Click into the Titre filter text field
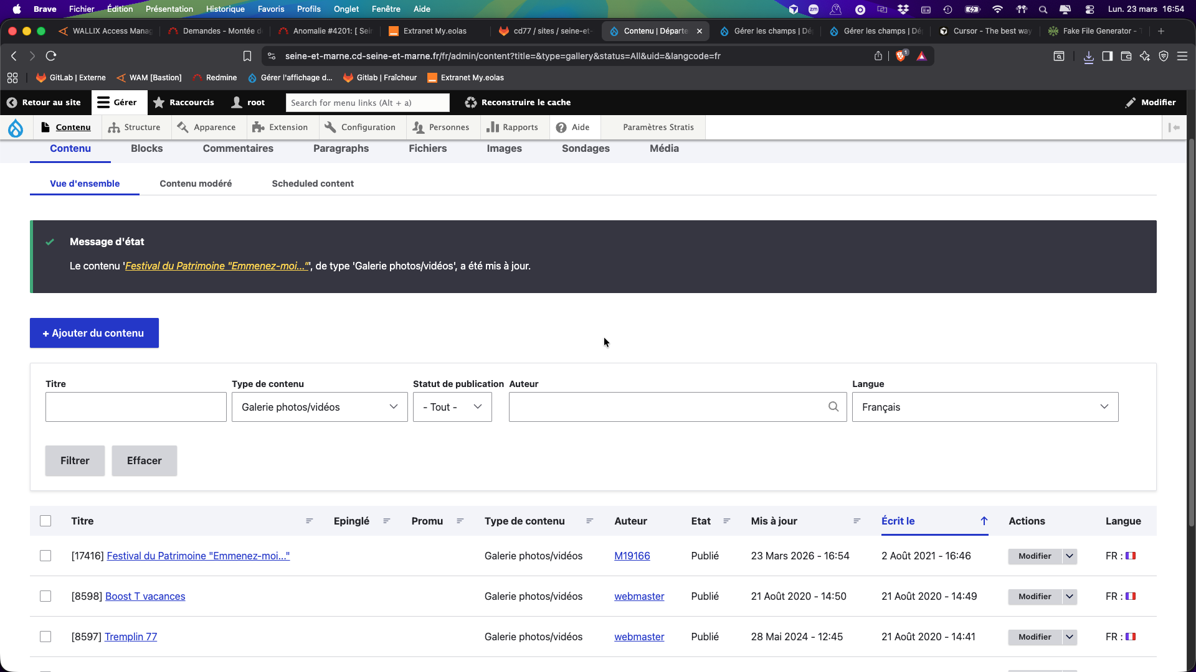 pos(136,407)
